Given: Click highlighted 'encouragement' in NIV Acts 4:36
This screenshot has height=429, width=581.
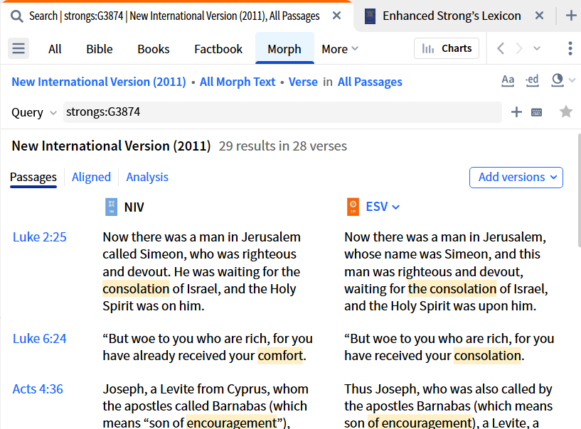Looking at the screenshot, I should (x=232, y=423).
